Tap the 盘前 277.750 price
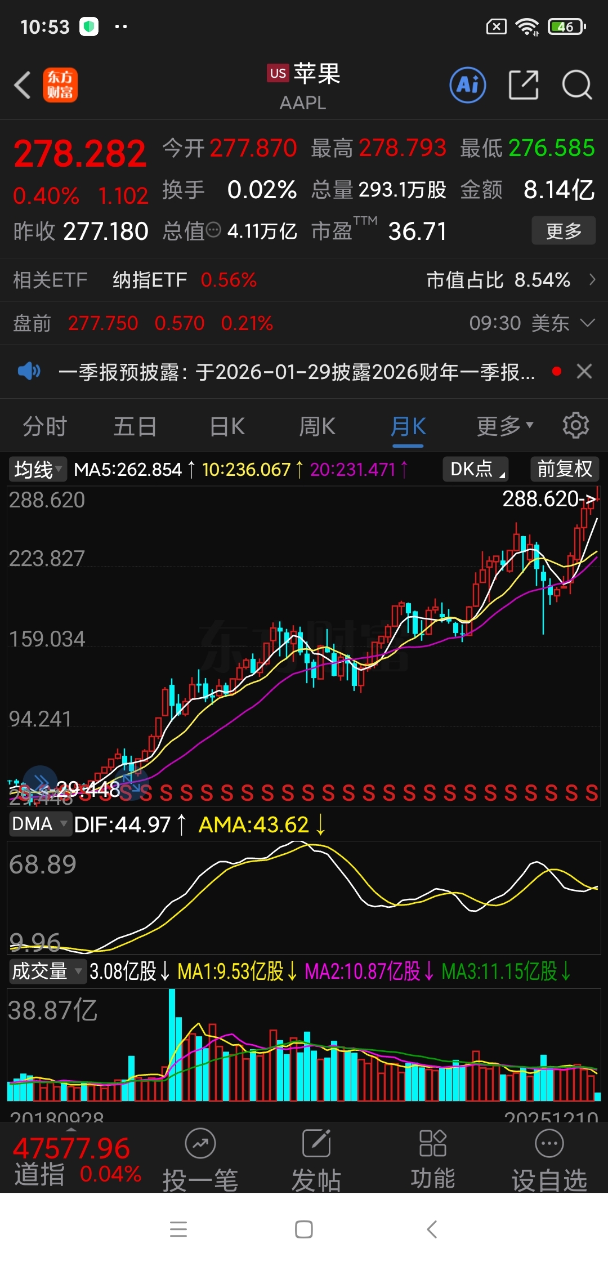Viewport: 608px width, 1266px height. tap(103, 323)
